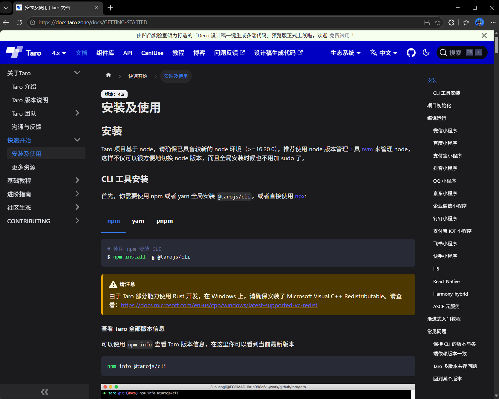View site information lock icon
This screenshot has width=499, height=399.
click(33, 22)
